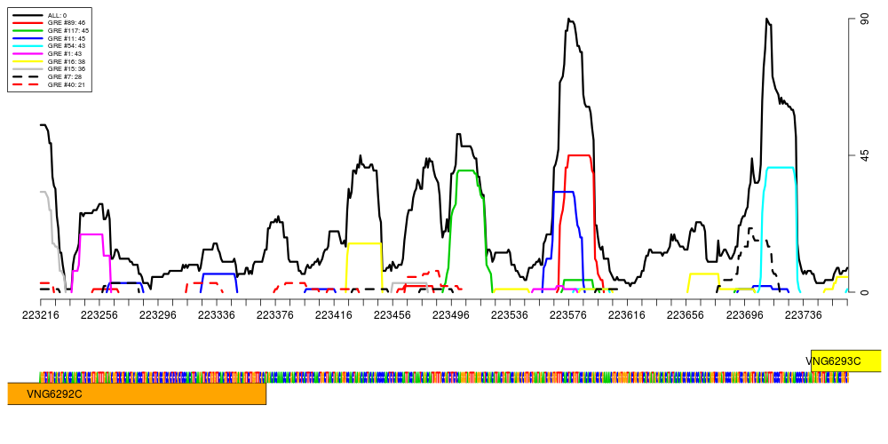Click the magenta peak plateau on the left
This screenshot has width=888, height=444.
91,234
